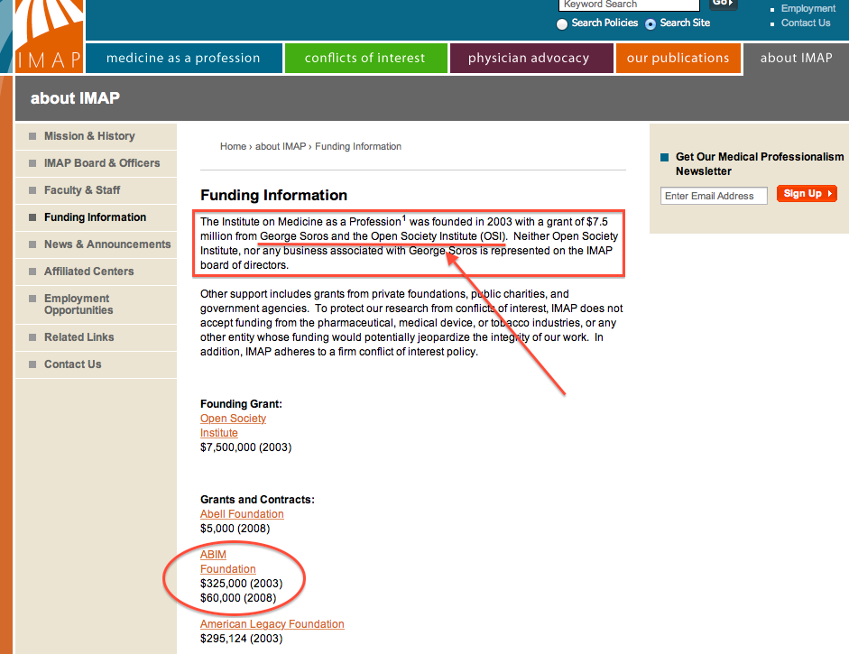Select the Search Policies radio button

(x=562, y=23)
